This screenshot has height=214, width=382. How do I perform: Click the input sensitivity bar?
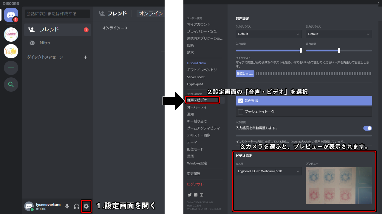(304, 136)
